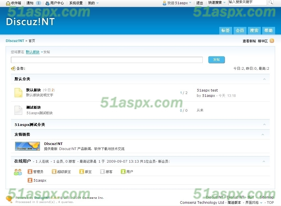Click the welcome user avatar icon
Image resolution: width=281 pixels, height=206 pixels.
pos(164,3)
